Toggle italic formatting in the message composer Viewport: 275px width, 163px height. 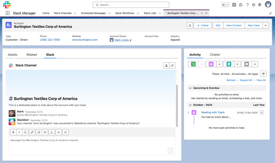pos(19,132)
